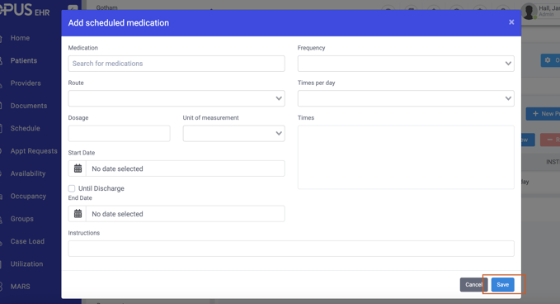
Task: Open the End Date calendar icon
Action: [78, 214]
